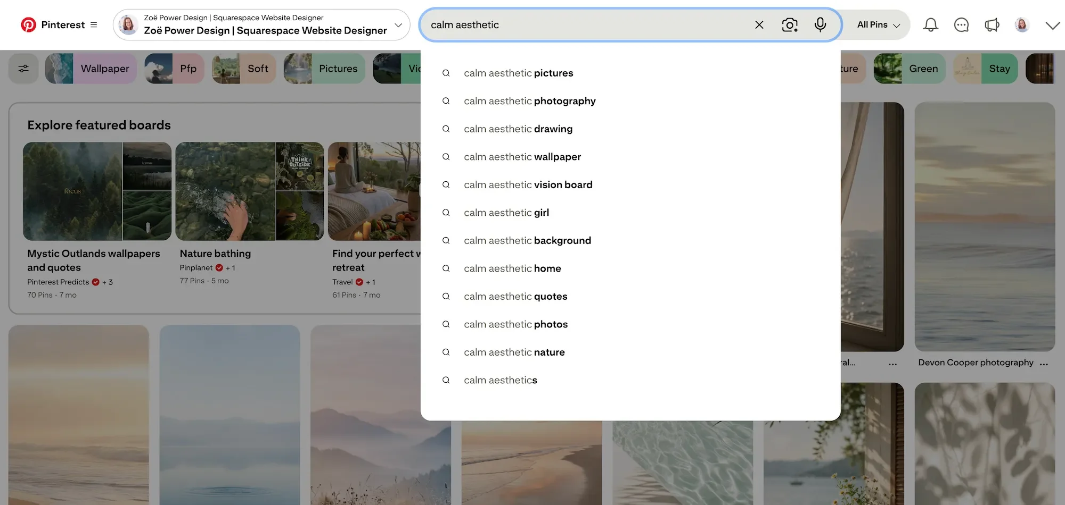Expand the account chevron at far right
This screenshot has width=1065, height=505.
pos(1052,25)
